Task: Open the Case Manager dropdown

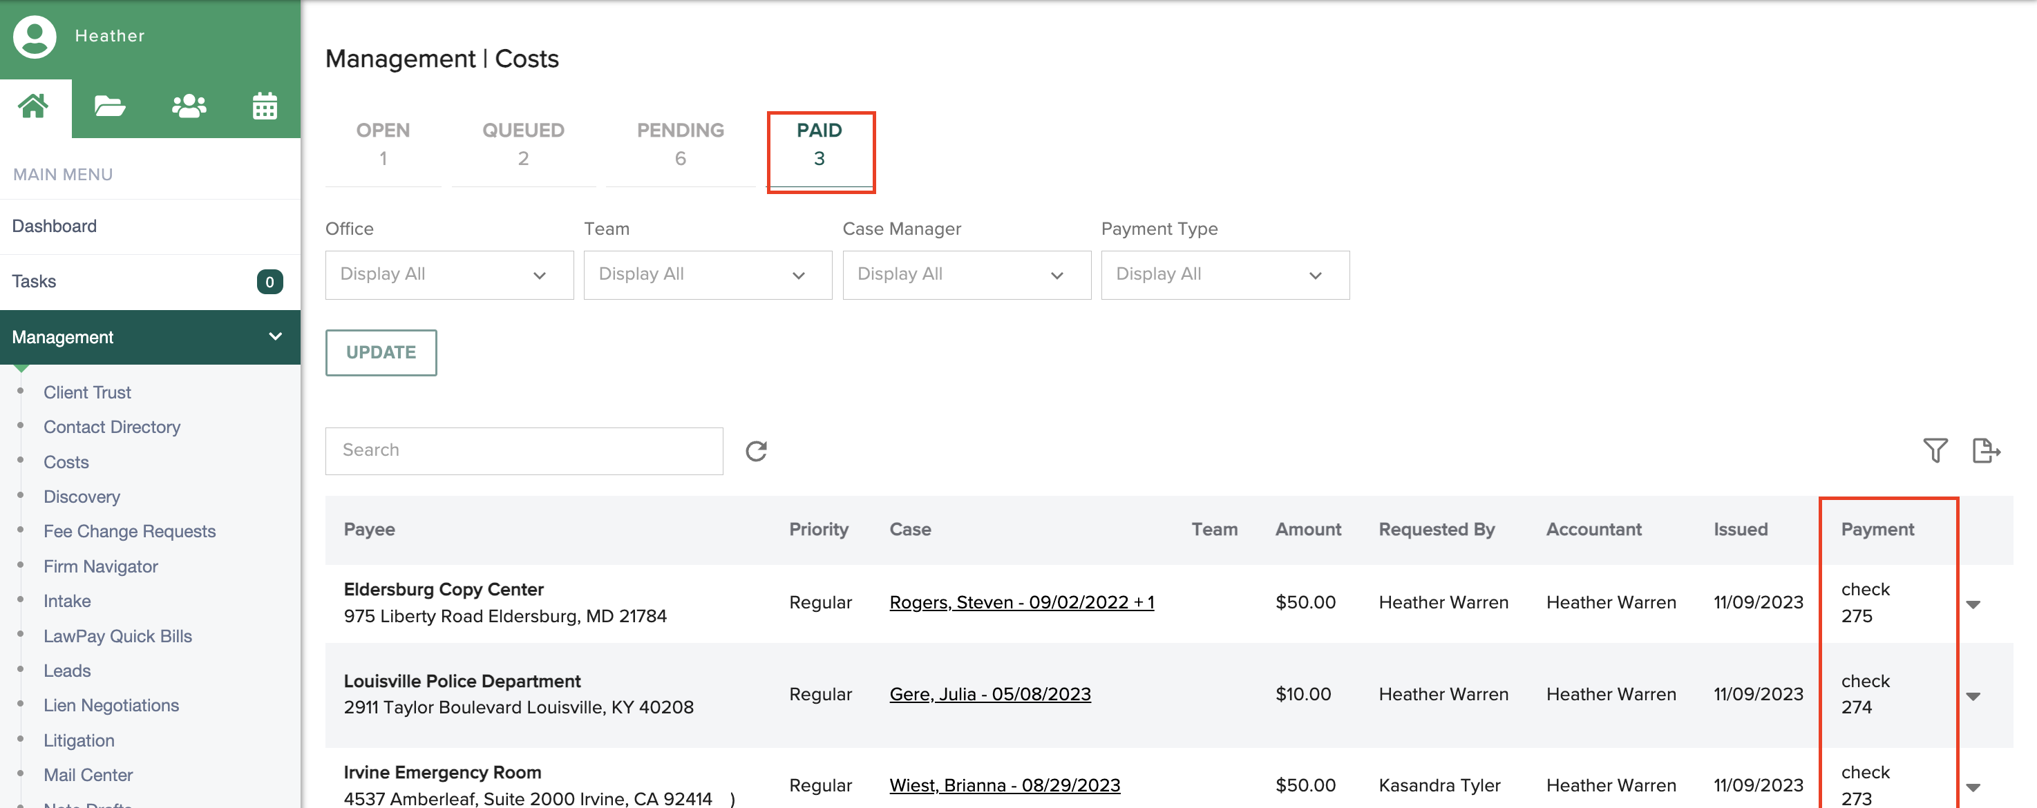Action: click(x=966, y=274)
